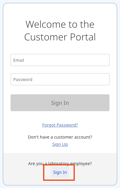
Task: Follow the Sign Up link
Action: 60,144
